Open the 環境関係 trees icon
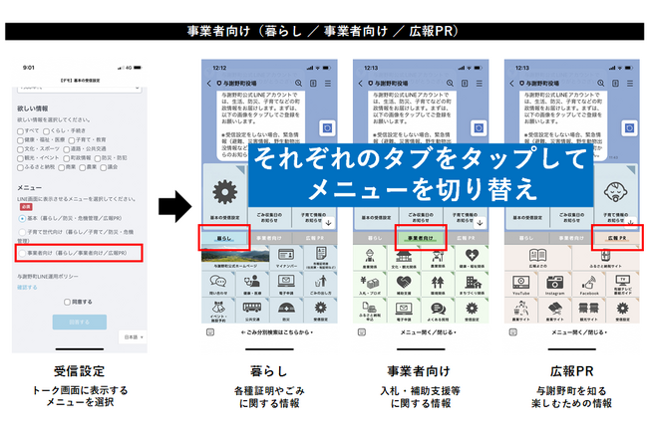This screenshot has height=432, width=648. (x=438, y=283)
